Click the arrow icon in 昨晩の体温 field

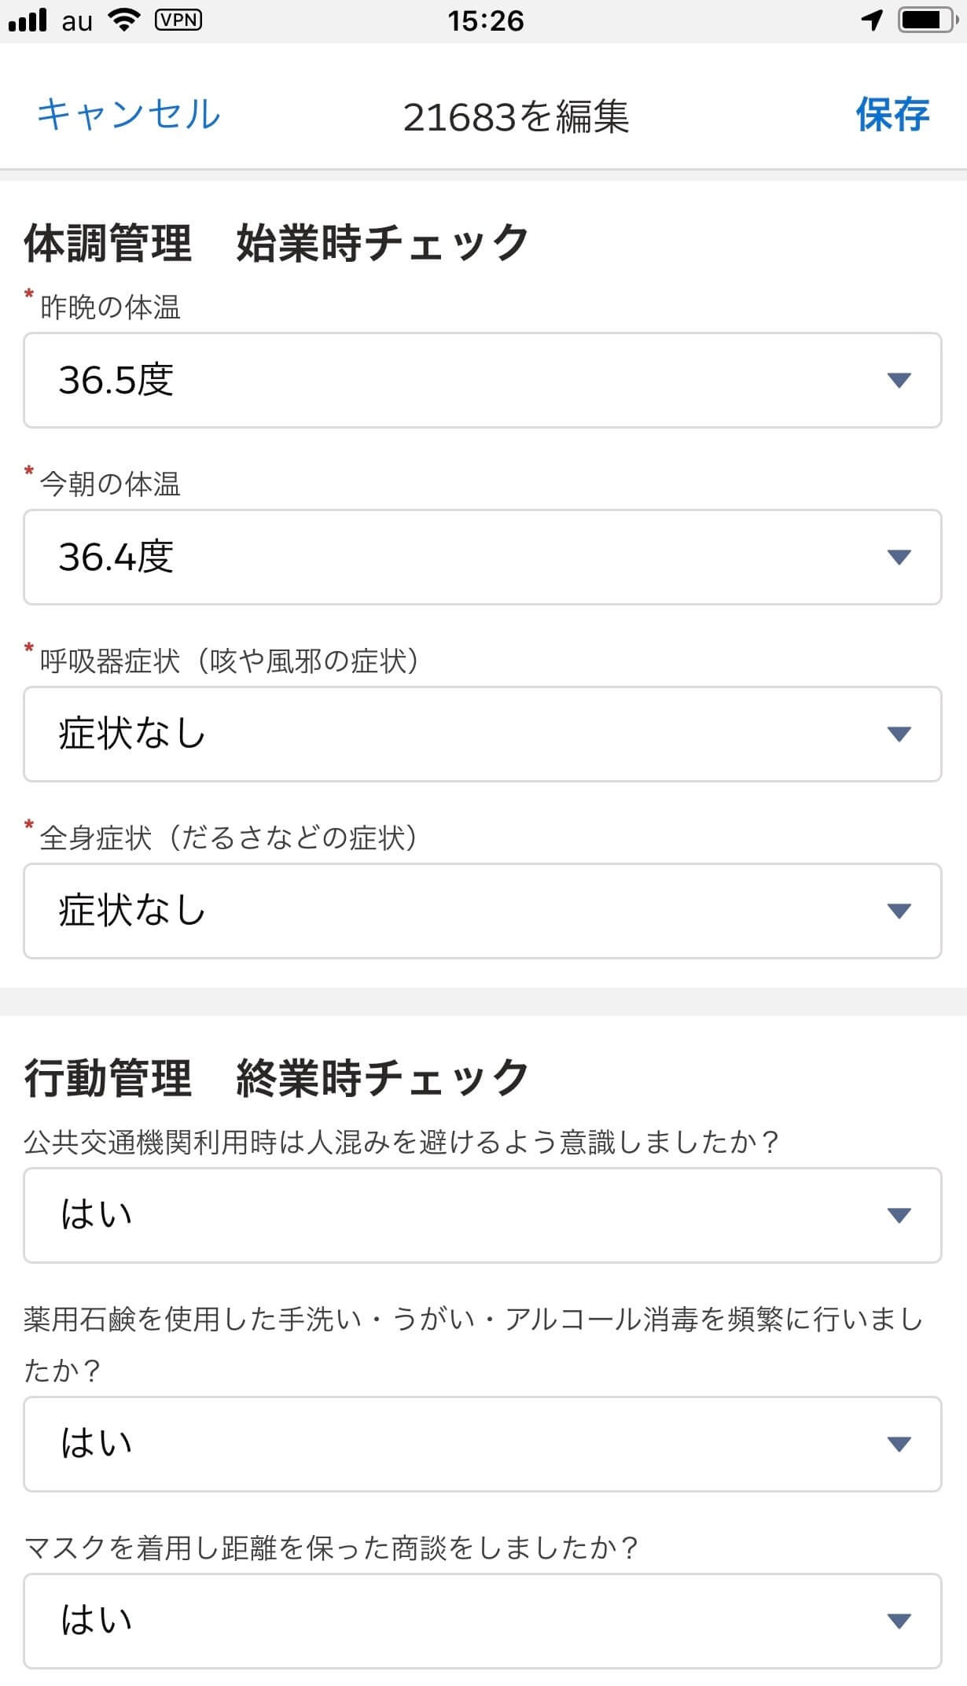coord(899,381)
